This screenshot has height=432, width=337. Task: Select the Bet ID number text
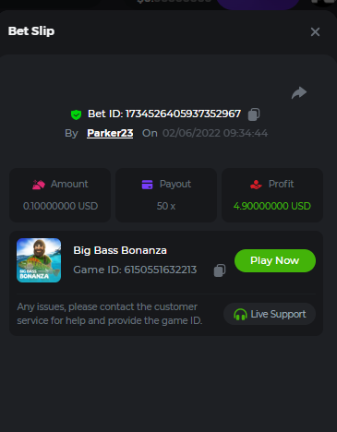[183, 114]
